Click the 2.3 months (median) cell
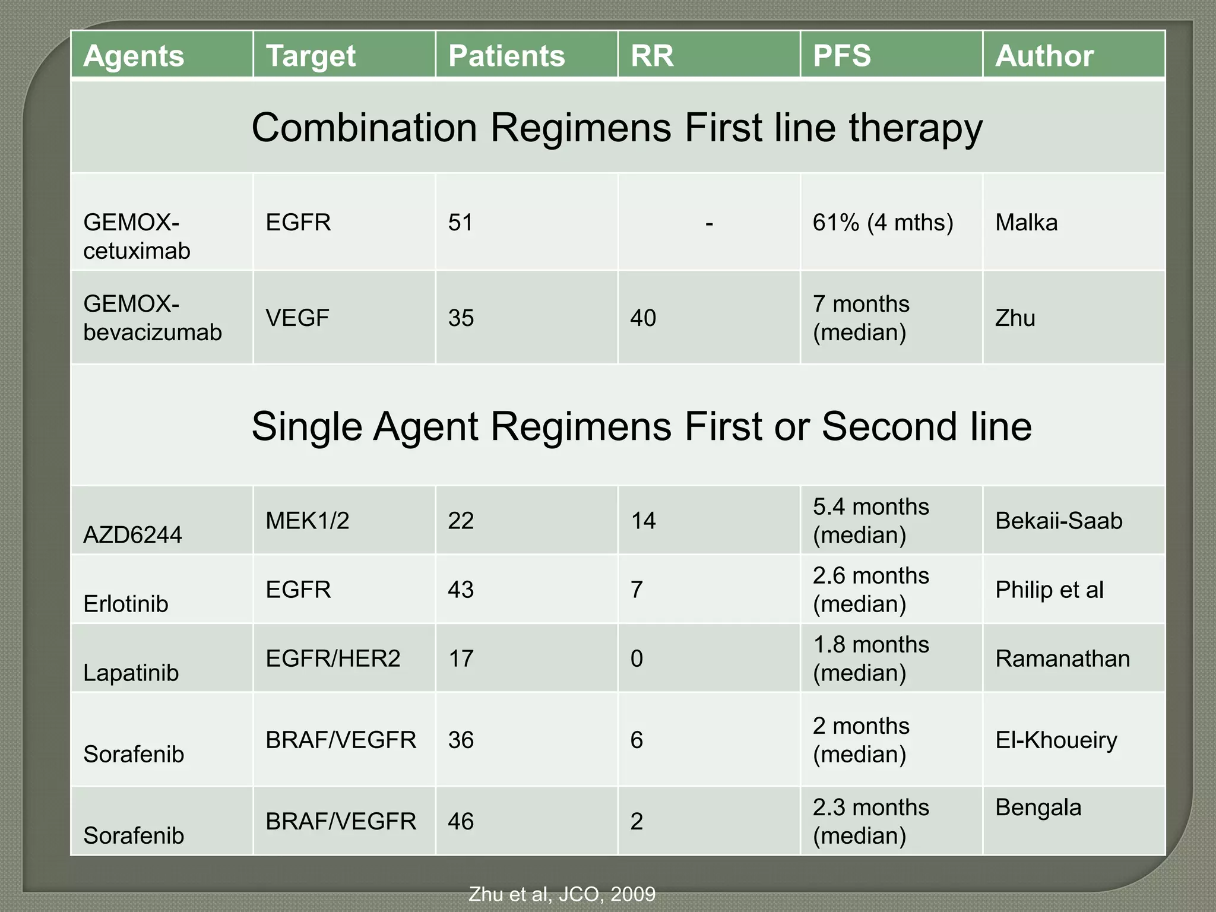 pos(891,821)
